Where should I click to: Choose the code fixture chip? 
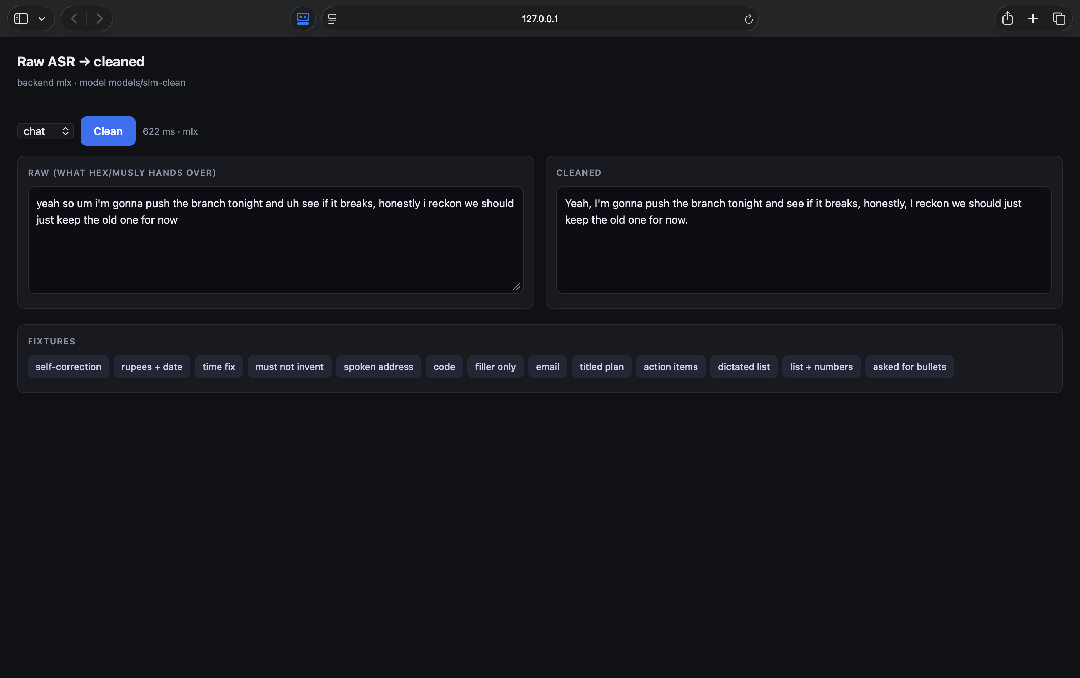pyautogui.click(x=444, y=367)
